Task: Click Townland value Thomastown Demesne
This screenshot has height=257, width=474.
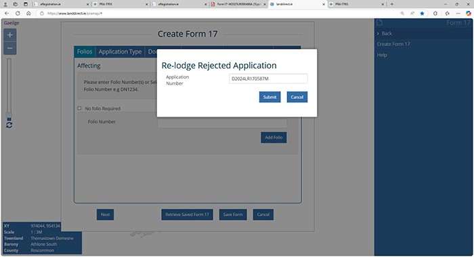Action: click(x=52, y=238)
